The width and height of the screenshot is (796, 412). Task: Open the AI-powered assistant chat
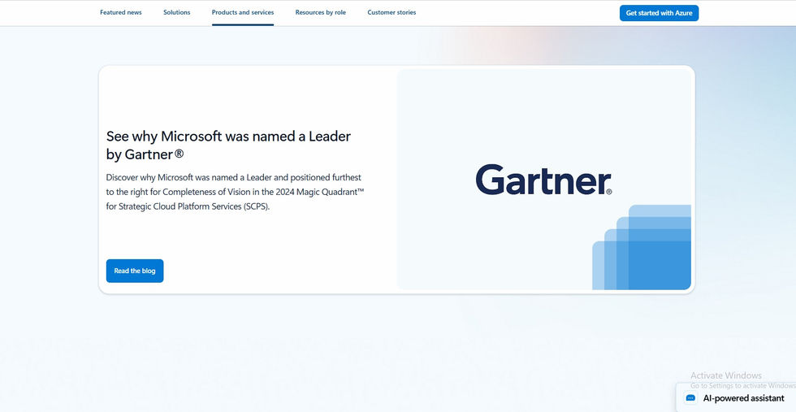click(737, 397)
